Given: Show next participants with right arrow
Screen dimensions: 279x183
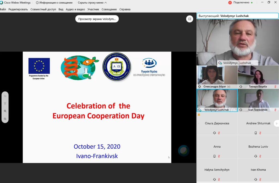Looking at the screenshot, I should click(276, 123).
